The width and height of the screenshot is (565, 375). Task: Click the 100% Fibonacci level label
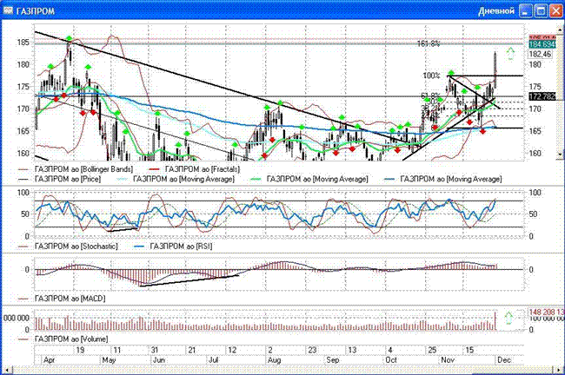(431, 76)
